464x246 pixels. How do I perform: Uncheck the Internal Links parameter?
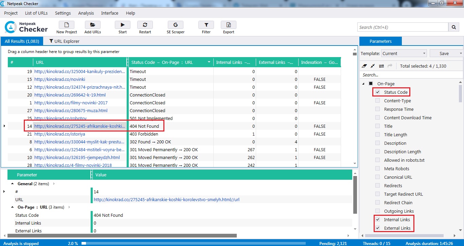coord(378,219)
